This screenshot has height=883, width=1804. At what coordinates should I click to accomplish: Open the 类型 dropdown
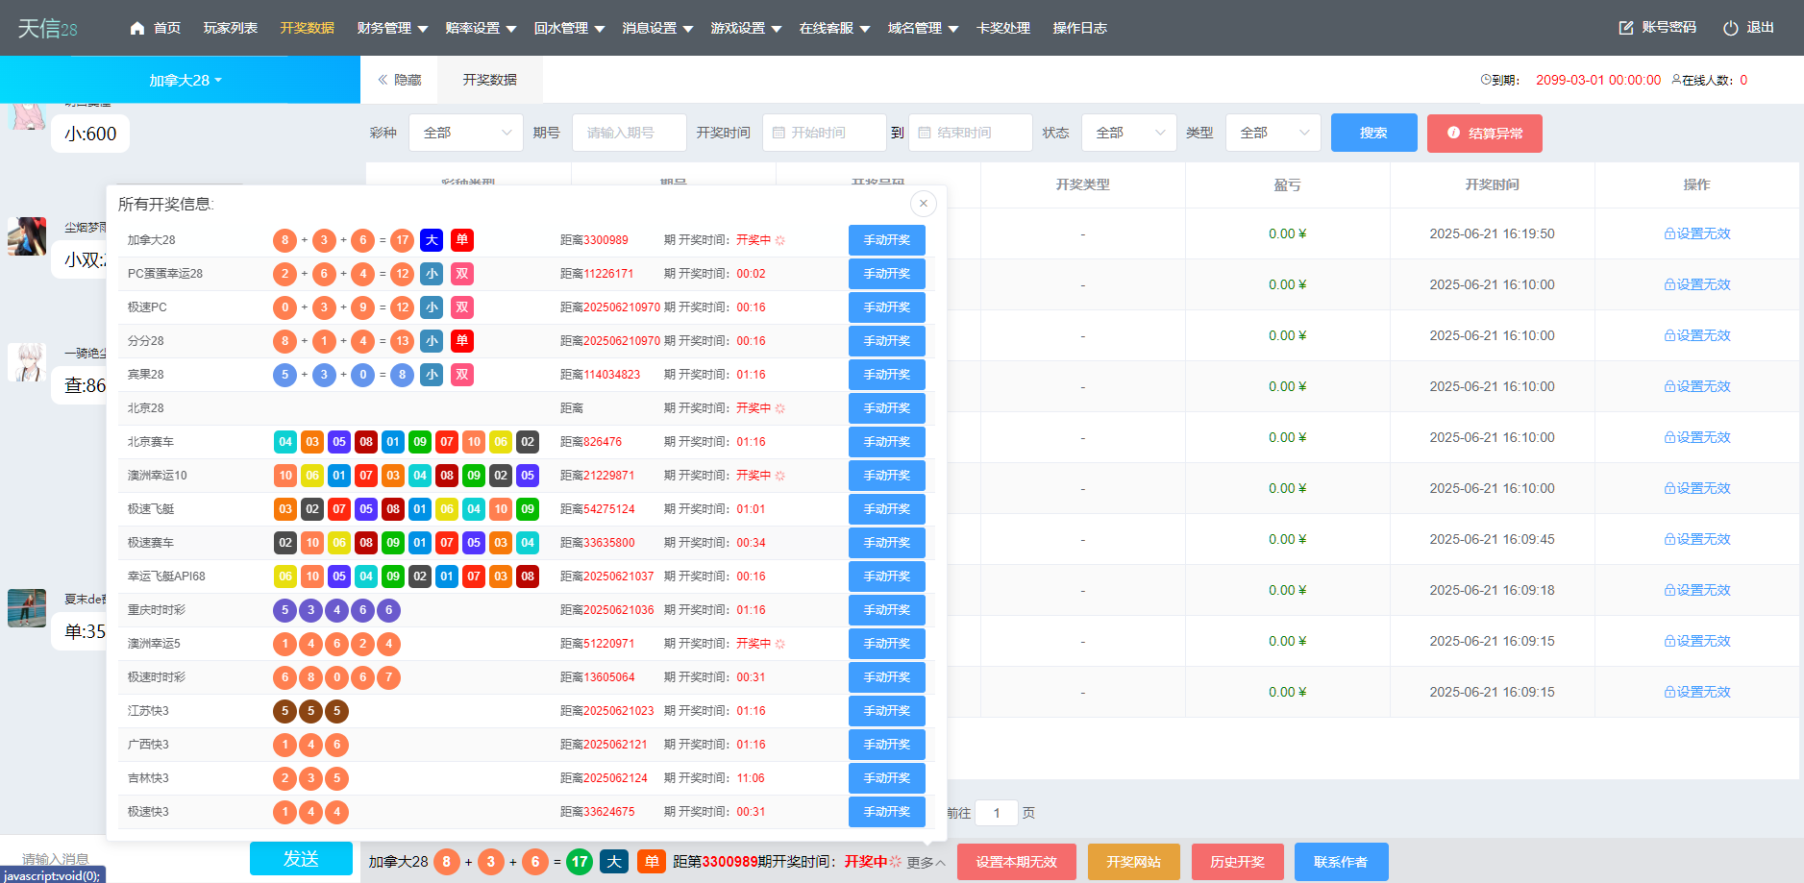click(x=1273, y=133)
